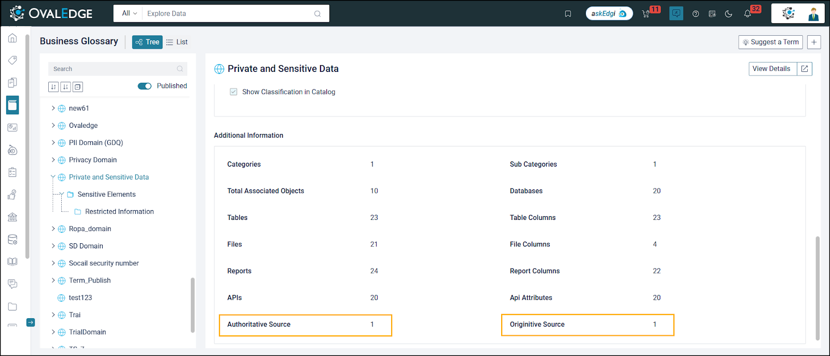Click the View Details button
830x356 pixels.
point(772,69)
